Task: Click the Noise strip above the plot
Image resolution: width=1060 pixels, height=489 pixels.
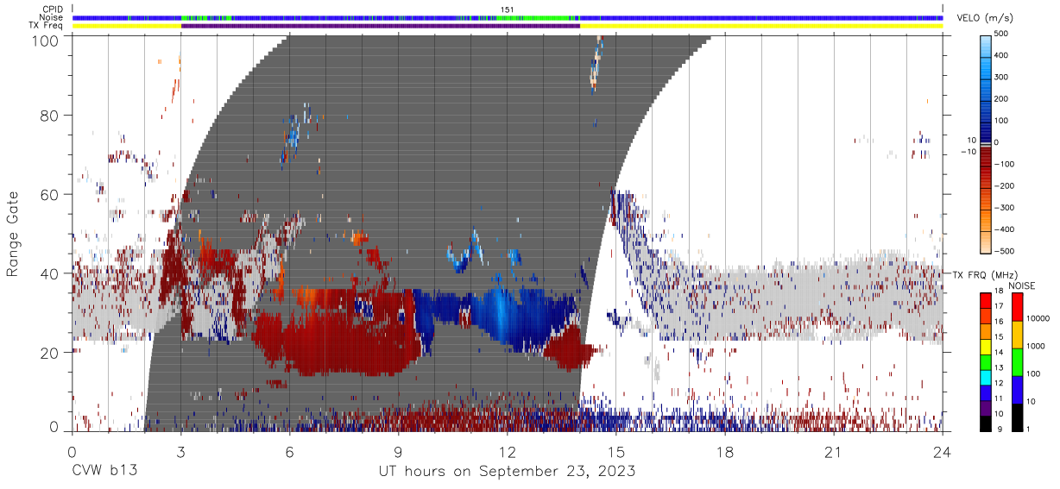Action: point(508,17)
